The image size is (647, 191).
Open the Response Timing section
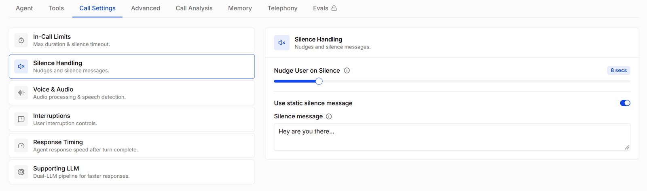click(x=132, y=145)
